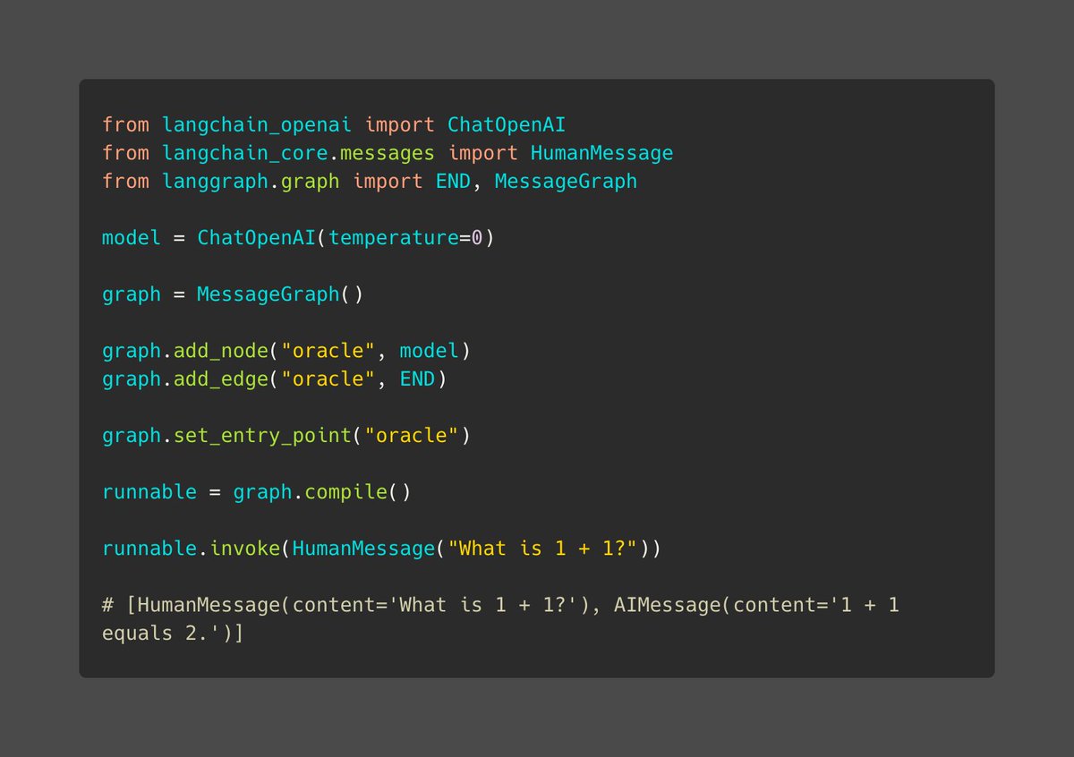
Task: Click END in the langgraph import line
Action: pos(453,182)
